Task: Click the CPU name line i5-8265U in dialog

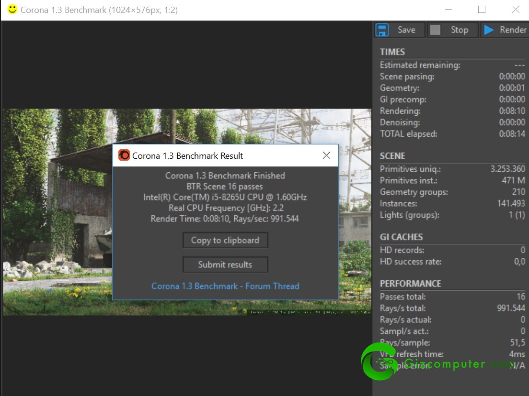Action: coord(225,197)
